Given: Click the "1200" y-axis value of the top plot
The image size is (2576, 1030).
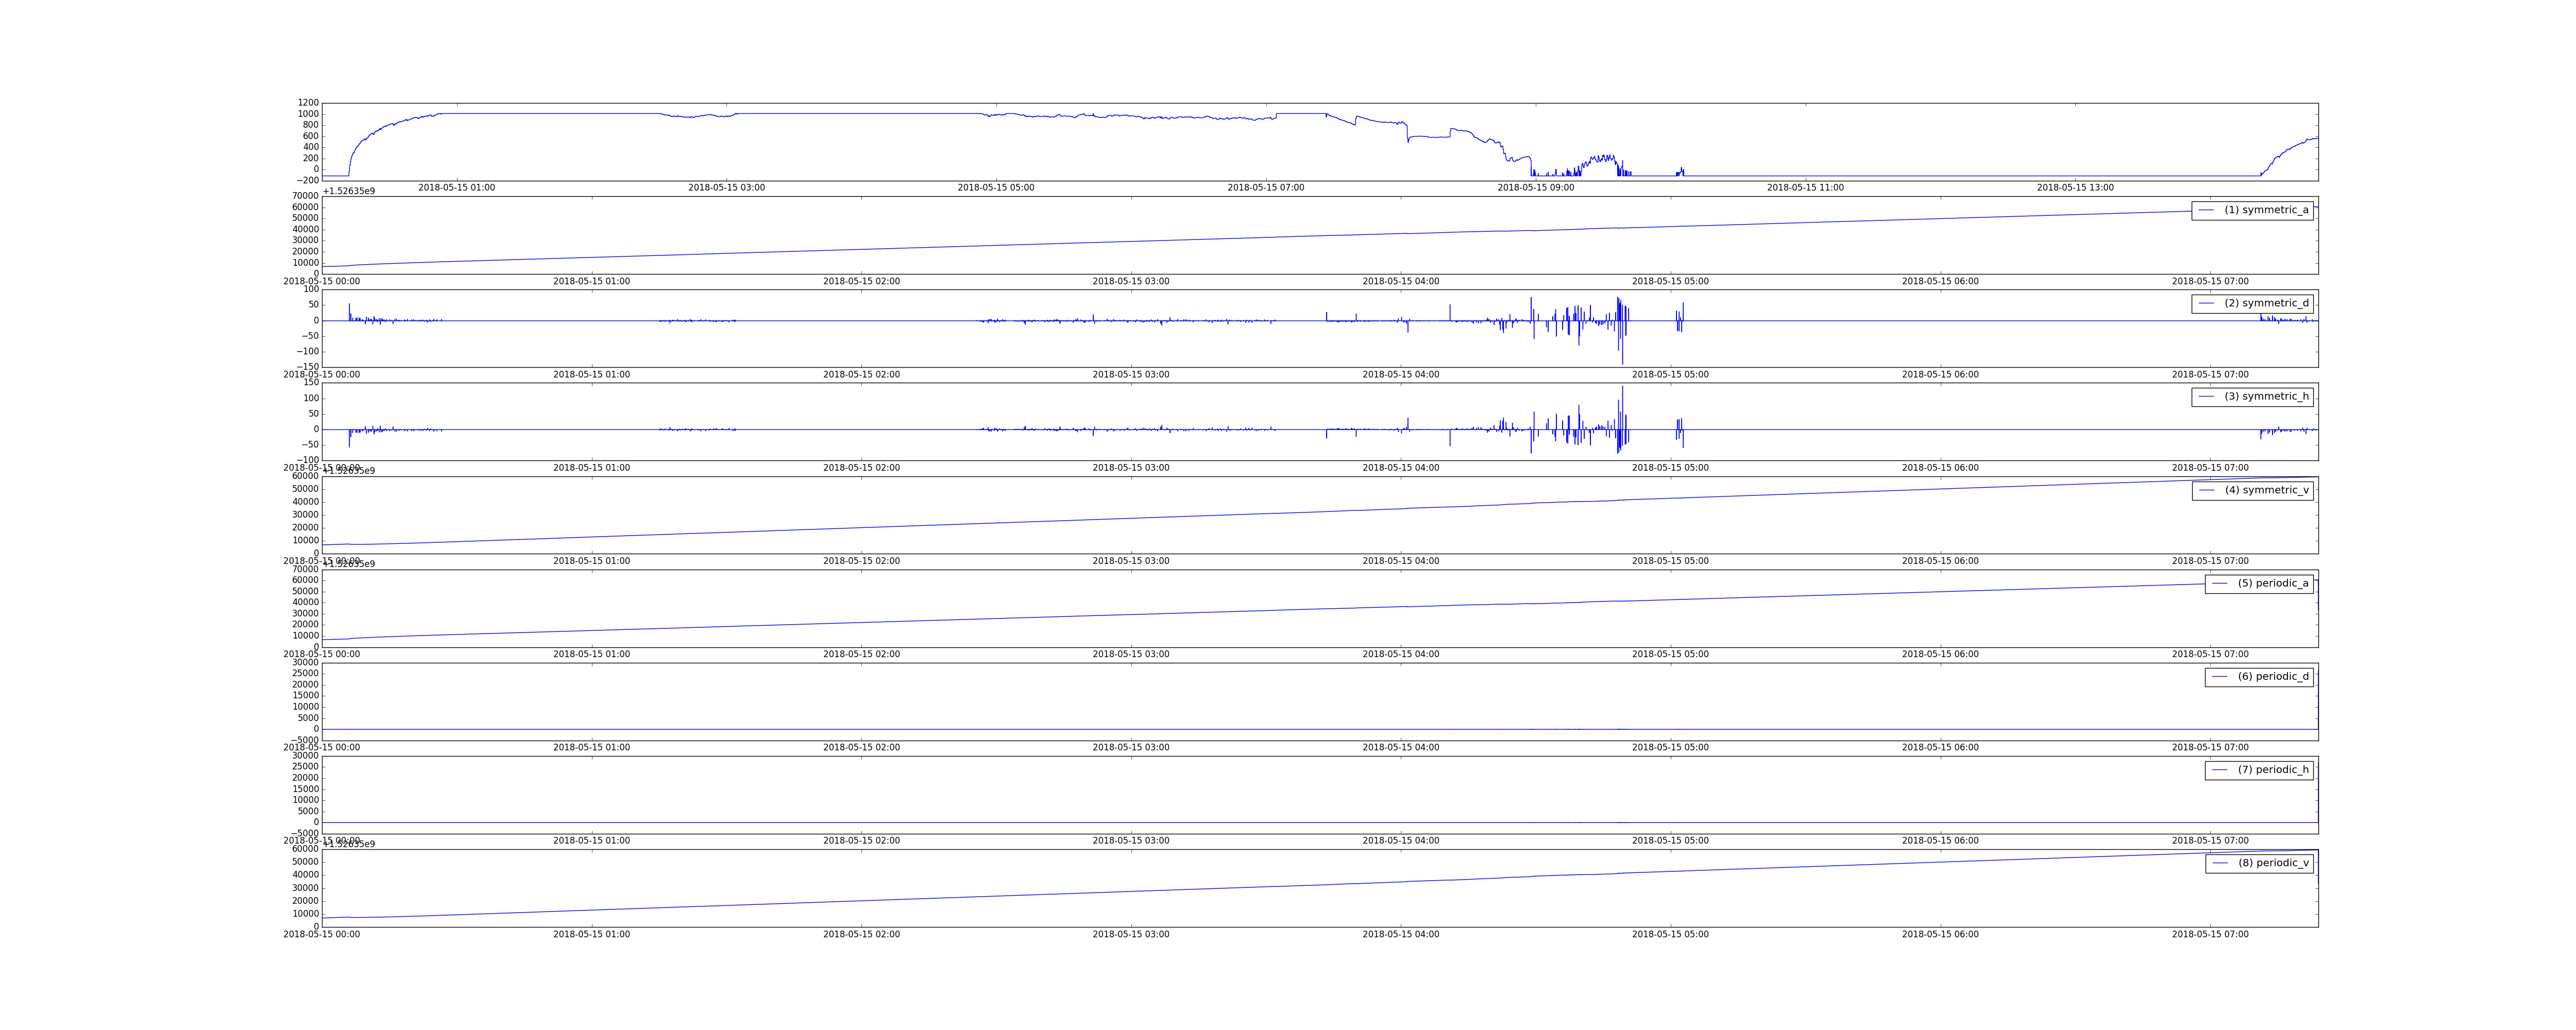Looking at the screenshot, I should click(308, 103).
